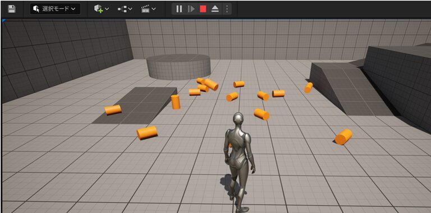Click the cinematics clapperboard icon
This screenshot has height=213, width=431.
click(145, 9)
